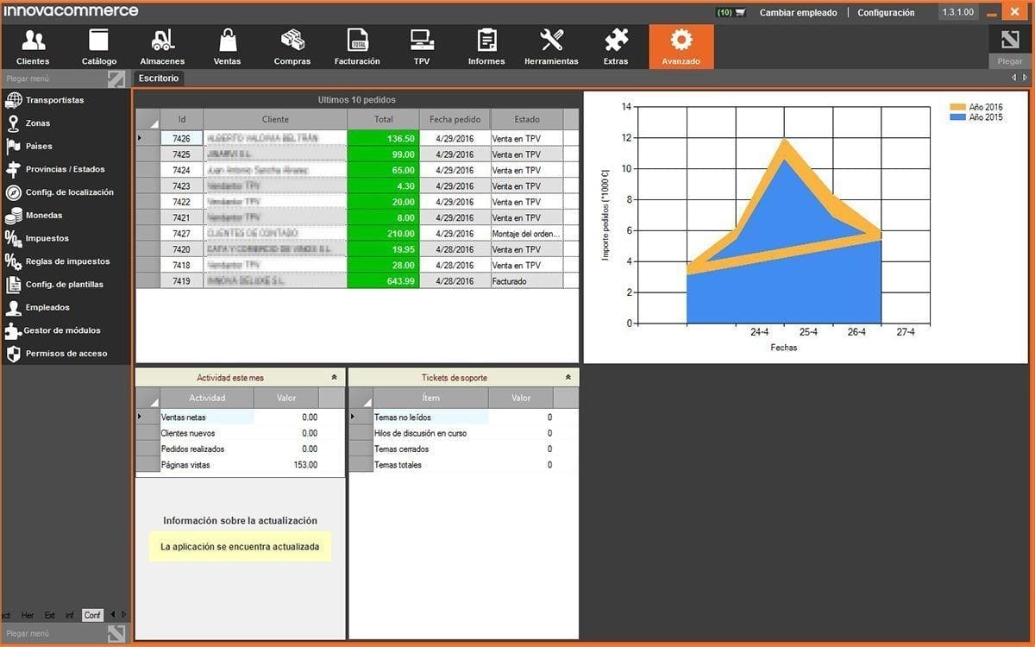Viewport: 1035px width, 647px height.
Task: Collapse the ribbon with Plegar button
Action: pyautogui.click(x=1009, y=47)
